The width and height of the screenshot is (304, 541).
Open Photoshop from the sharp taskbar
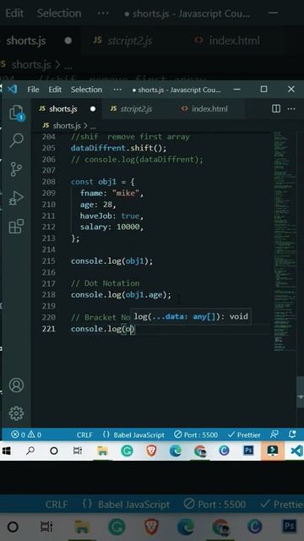[248, 451]
